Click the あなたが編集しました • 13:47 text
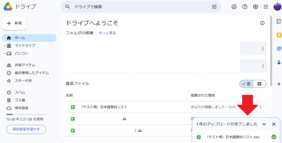Viewport: 282px width, 143px height. (x=213, y=107)
